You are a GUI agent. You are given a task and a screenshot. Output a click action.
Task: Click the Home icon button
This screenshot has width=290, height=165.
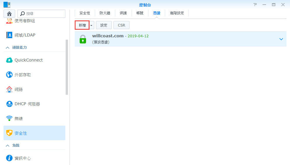9,14
